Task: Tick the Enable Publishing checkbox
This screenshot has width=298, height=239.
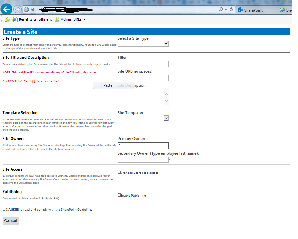Action: [x=119, y=195]
